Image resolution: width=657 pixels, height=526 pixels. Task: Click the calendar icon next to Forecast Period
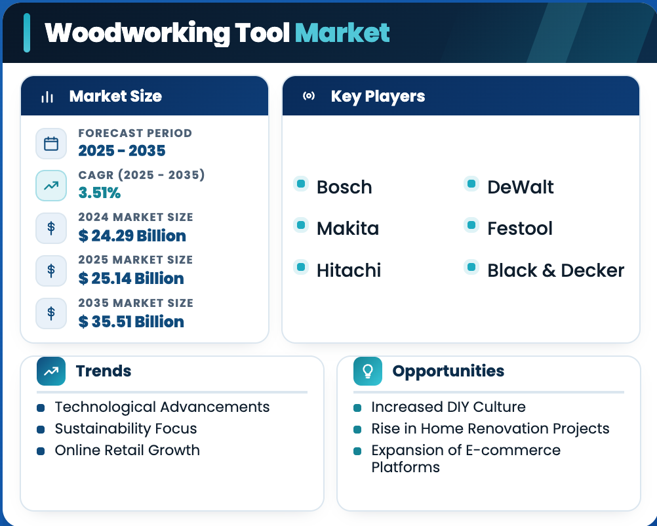[x=51, y=144]
